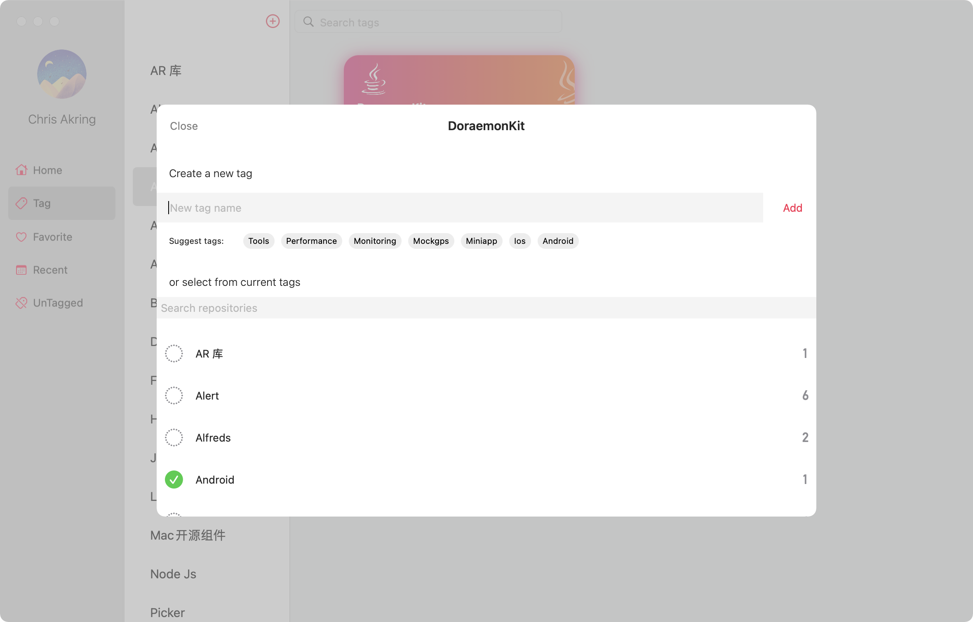The width and height of the screenshot is (973, 622).
Task: Click the count 2 beside Alfreds
Action: 805,437
